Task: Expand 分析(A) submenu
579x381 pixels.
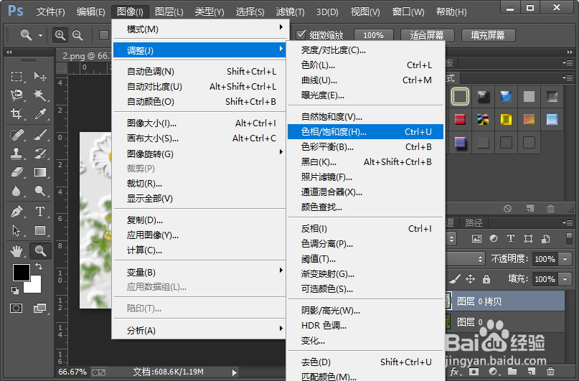Action: (x=199, y=330)
